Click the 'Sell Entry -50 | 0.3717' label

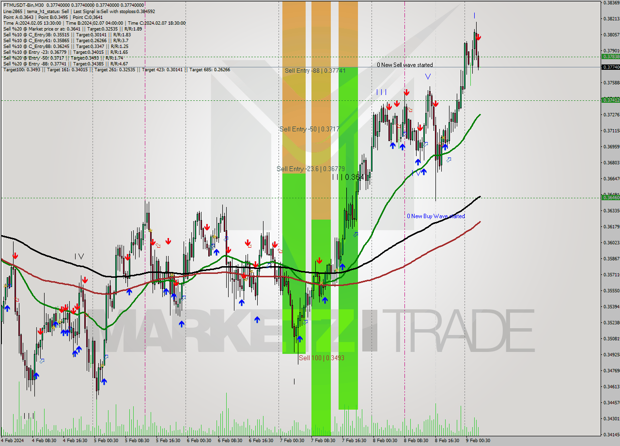[309, 129]
